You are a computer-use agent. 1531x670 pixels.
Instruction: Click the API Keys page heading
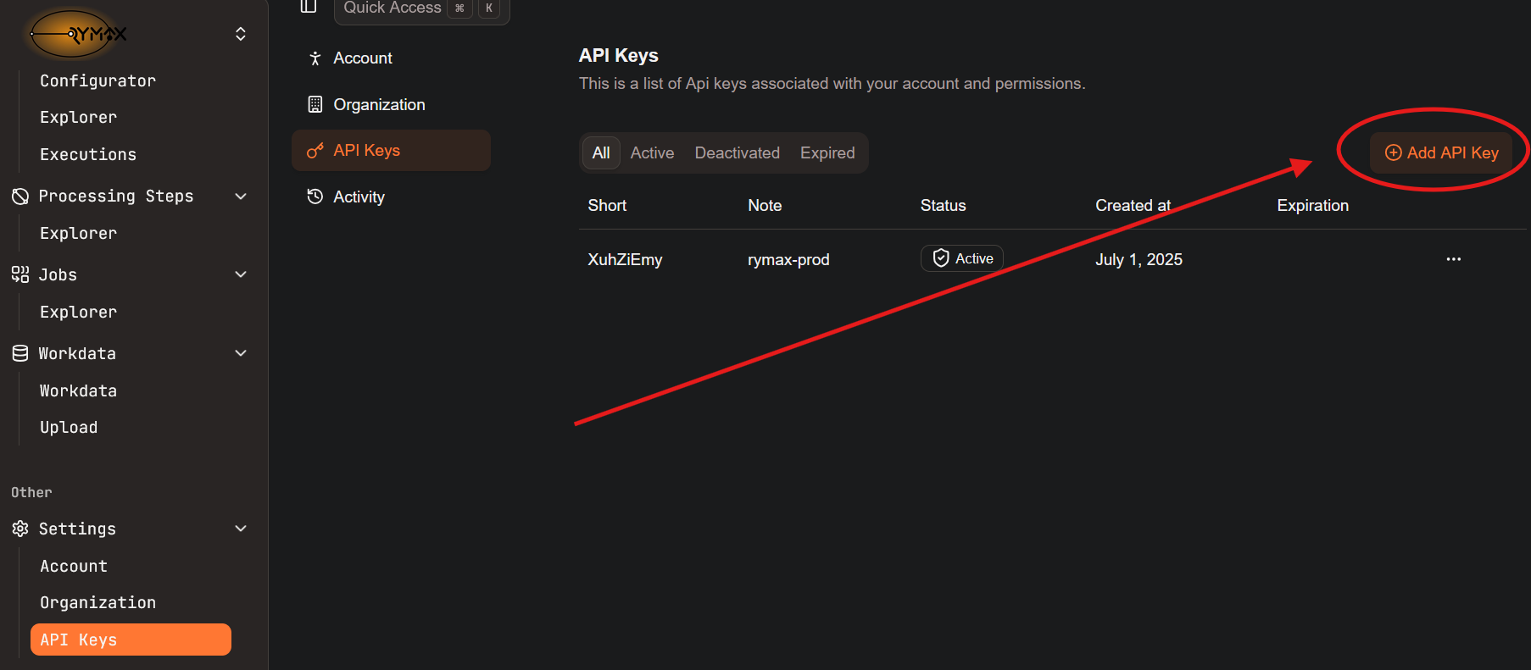coord(619,55)
